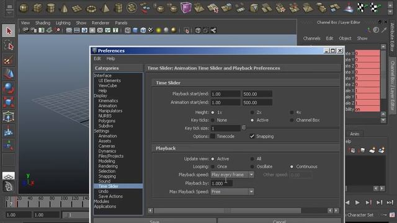Choose the Move tool cone icon
The width and height of the screenshot is (397, 223).
(9, 74)
